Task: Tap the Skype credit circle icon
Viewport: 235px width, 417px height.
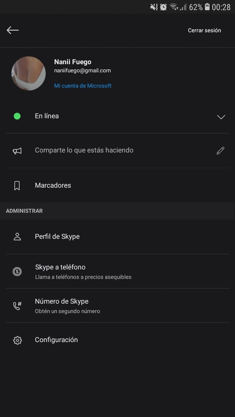Action: click(17, 271)
